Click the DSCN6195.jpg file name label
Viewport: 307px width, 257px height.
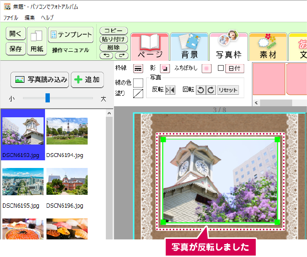point(21,206)
